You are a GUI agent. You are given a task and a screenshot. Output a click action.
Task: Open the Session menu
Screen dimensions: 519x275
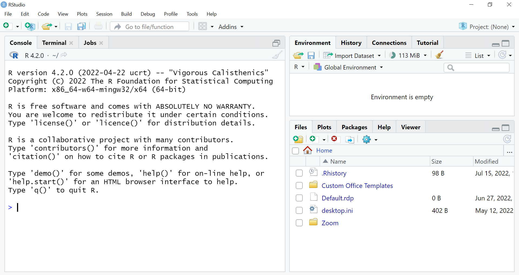point(104,14)
